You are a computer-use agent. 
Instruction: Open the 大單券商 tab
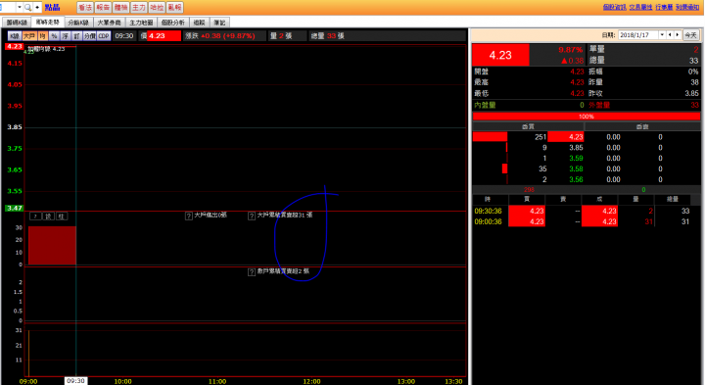coord(110,22)
